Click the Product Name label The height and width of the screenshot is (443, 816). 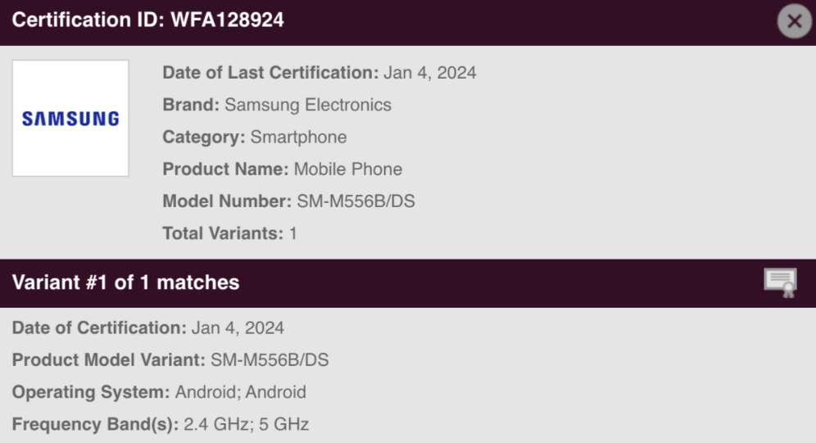point(225,170)
